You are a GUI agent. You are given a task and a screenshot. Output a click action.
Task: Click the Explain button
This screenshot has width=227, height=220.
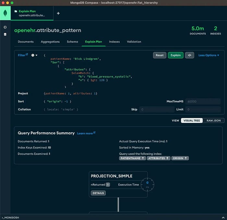[176, 55]
